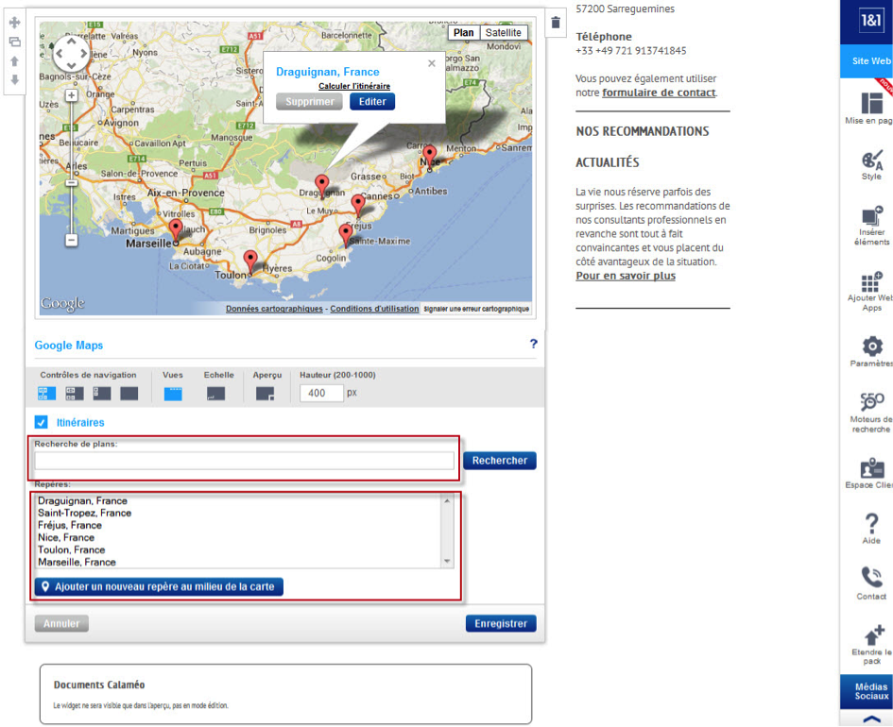Toggle the Vues map type control
The height and width of the screenshot is (727, 893).
[x=173, y=394]
